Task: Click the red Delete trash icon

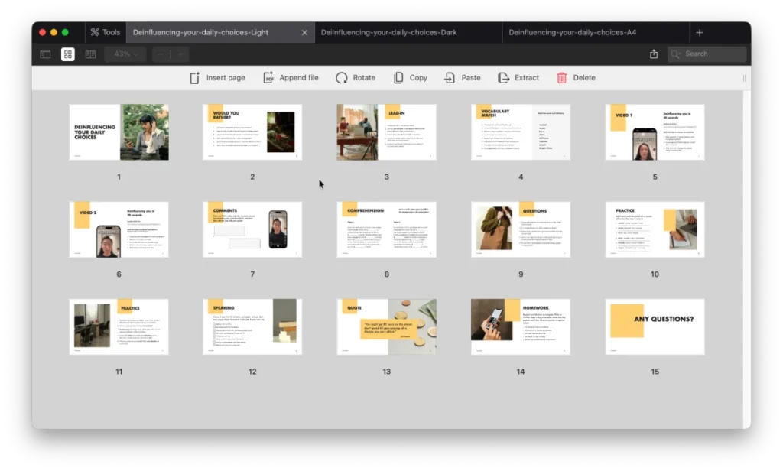Action: pyautogui.click(x=562, y=77)
